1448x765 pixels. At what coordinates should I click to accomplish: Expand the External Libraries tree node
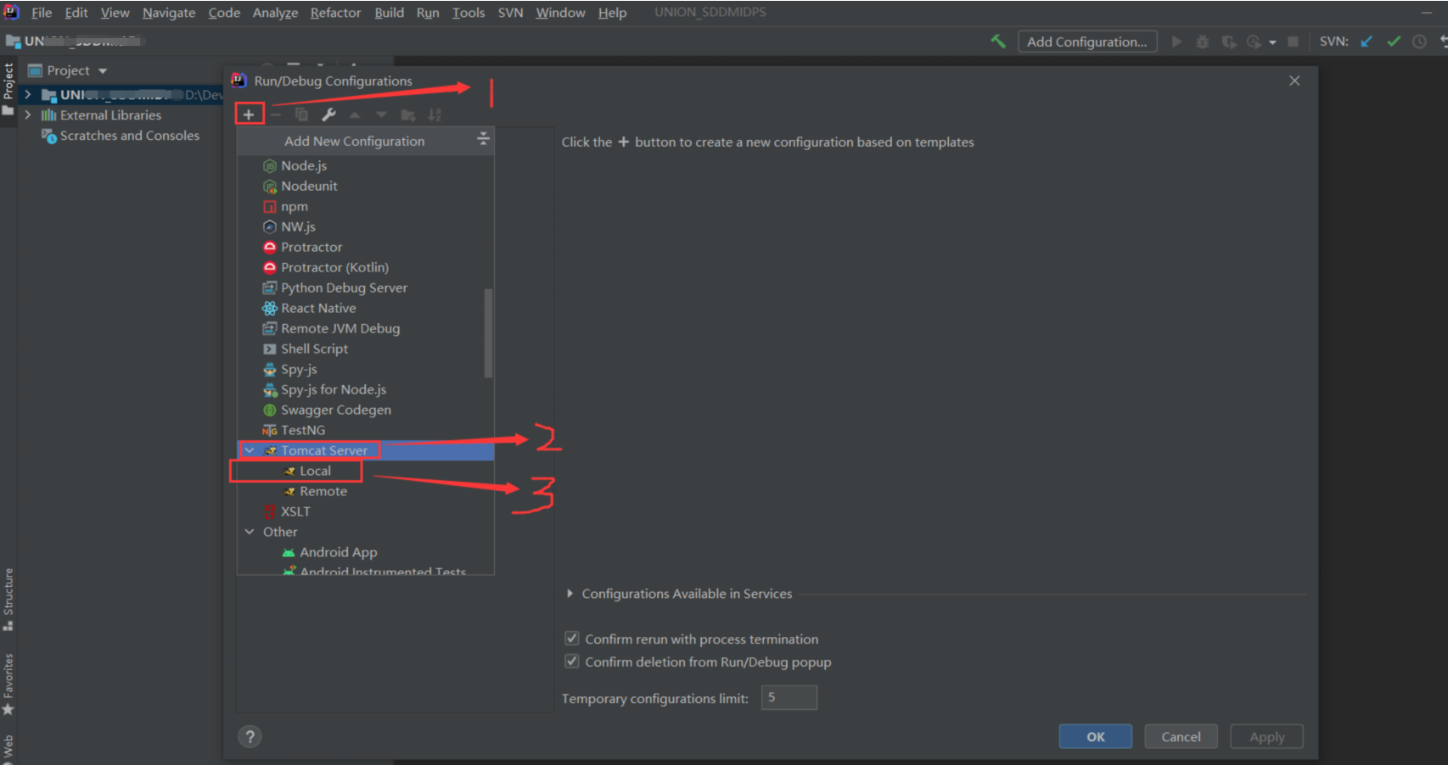coord(28,114)
